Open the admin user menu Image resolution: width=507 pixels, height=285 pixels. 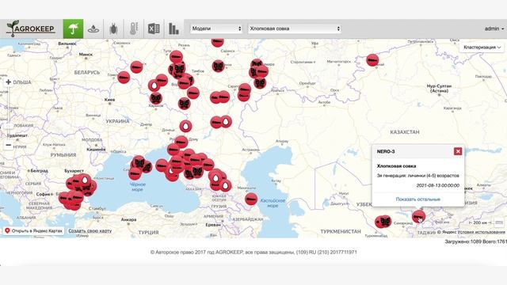pyautogui.click(x=494, y=28)
